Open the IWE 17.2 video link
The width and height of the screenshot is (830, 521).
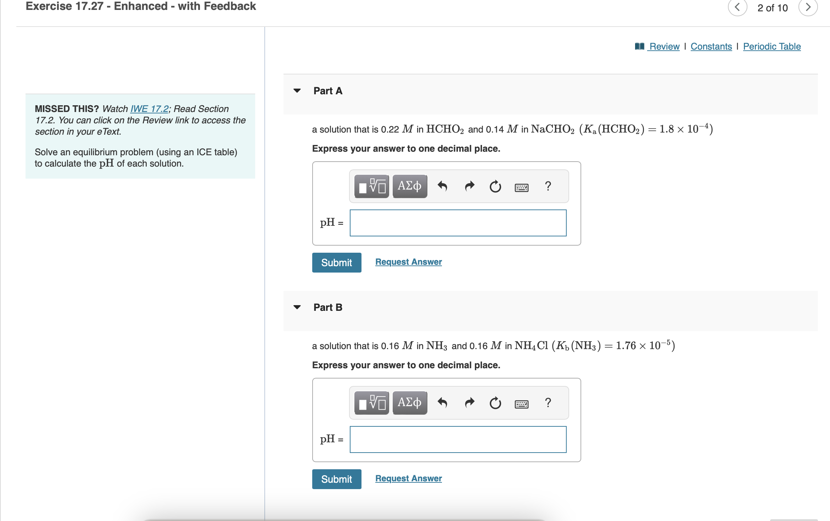point(149,109)
